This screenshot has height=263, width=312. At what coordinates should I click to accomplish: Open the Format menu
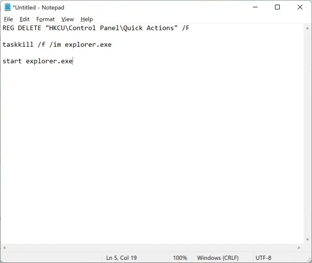(x=45, y=19)
